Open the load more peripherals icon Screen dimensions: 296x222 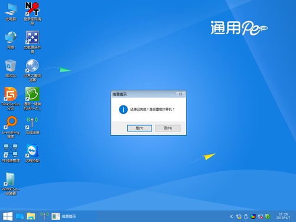(33, 42)
